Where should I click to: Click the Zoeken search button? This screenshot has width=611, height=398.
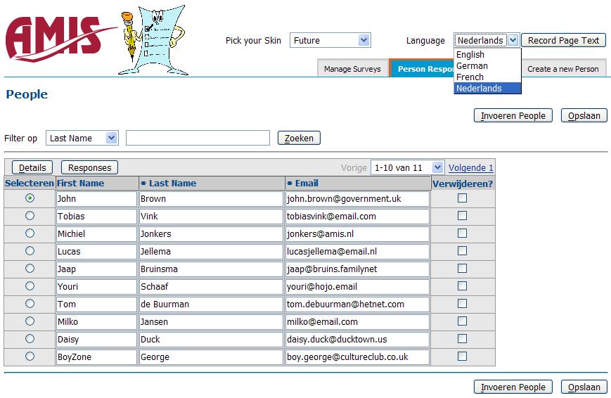coord(299,138)
